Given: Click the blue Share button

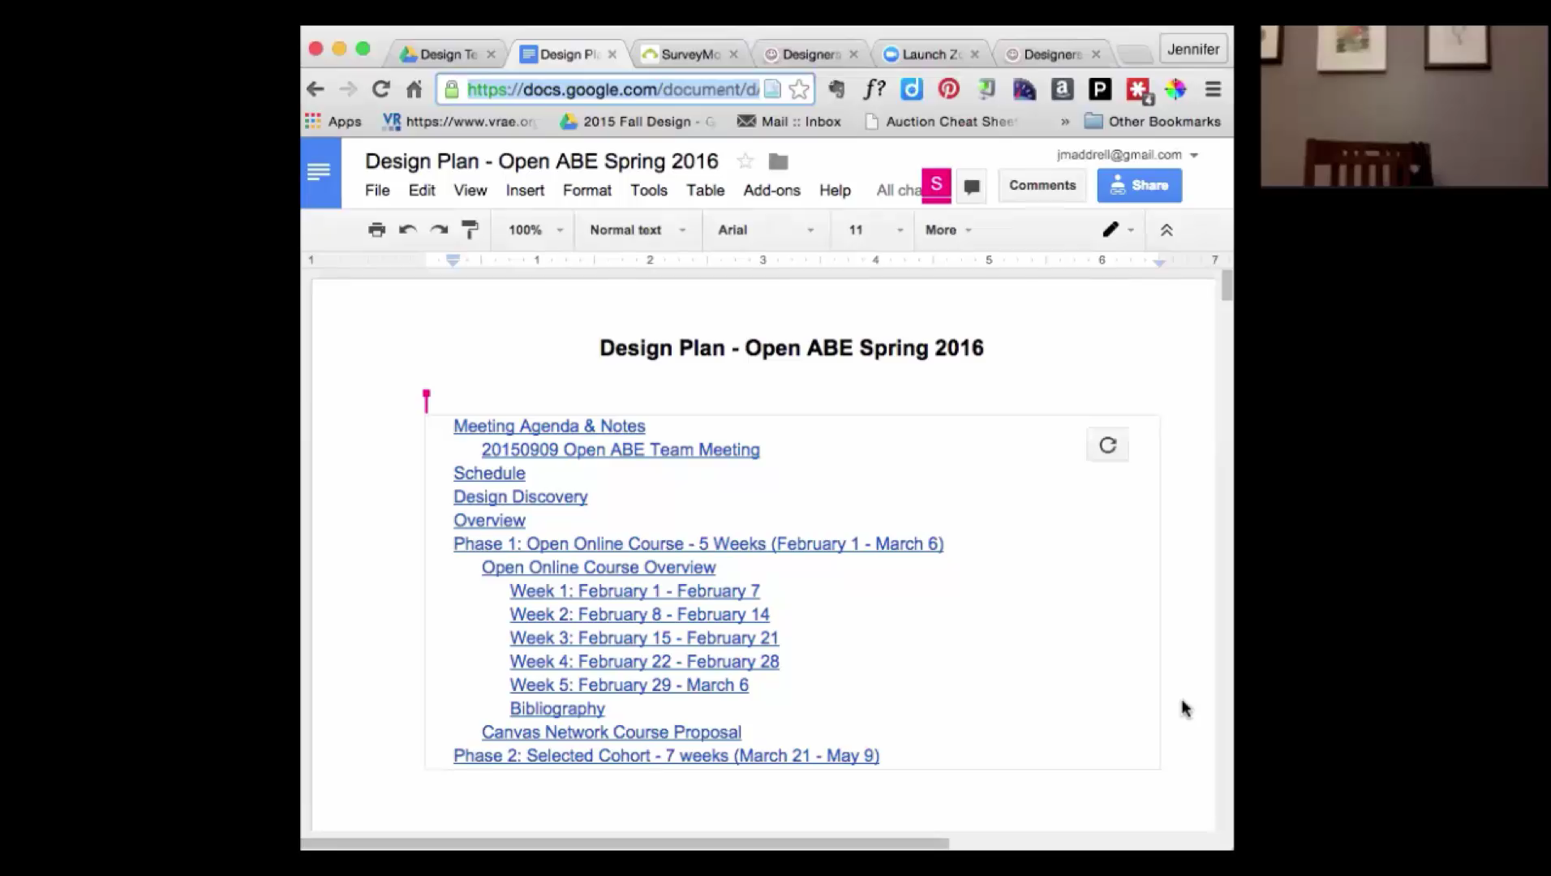Looking at the screenshot, I should pos(1139,186).
